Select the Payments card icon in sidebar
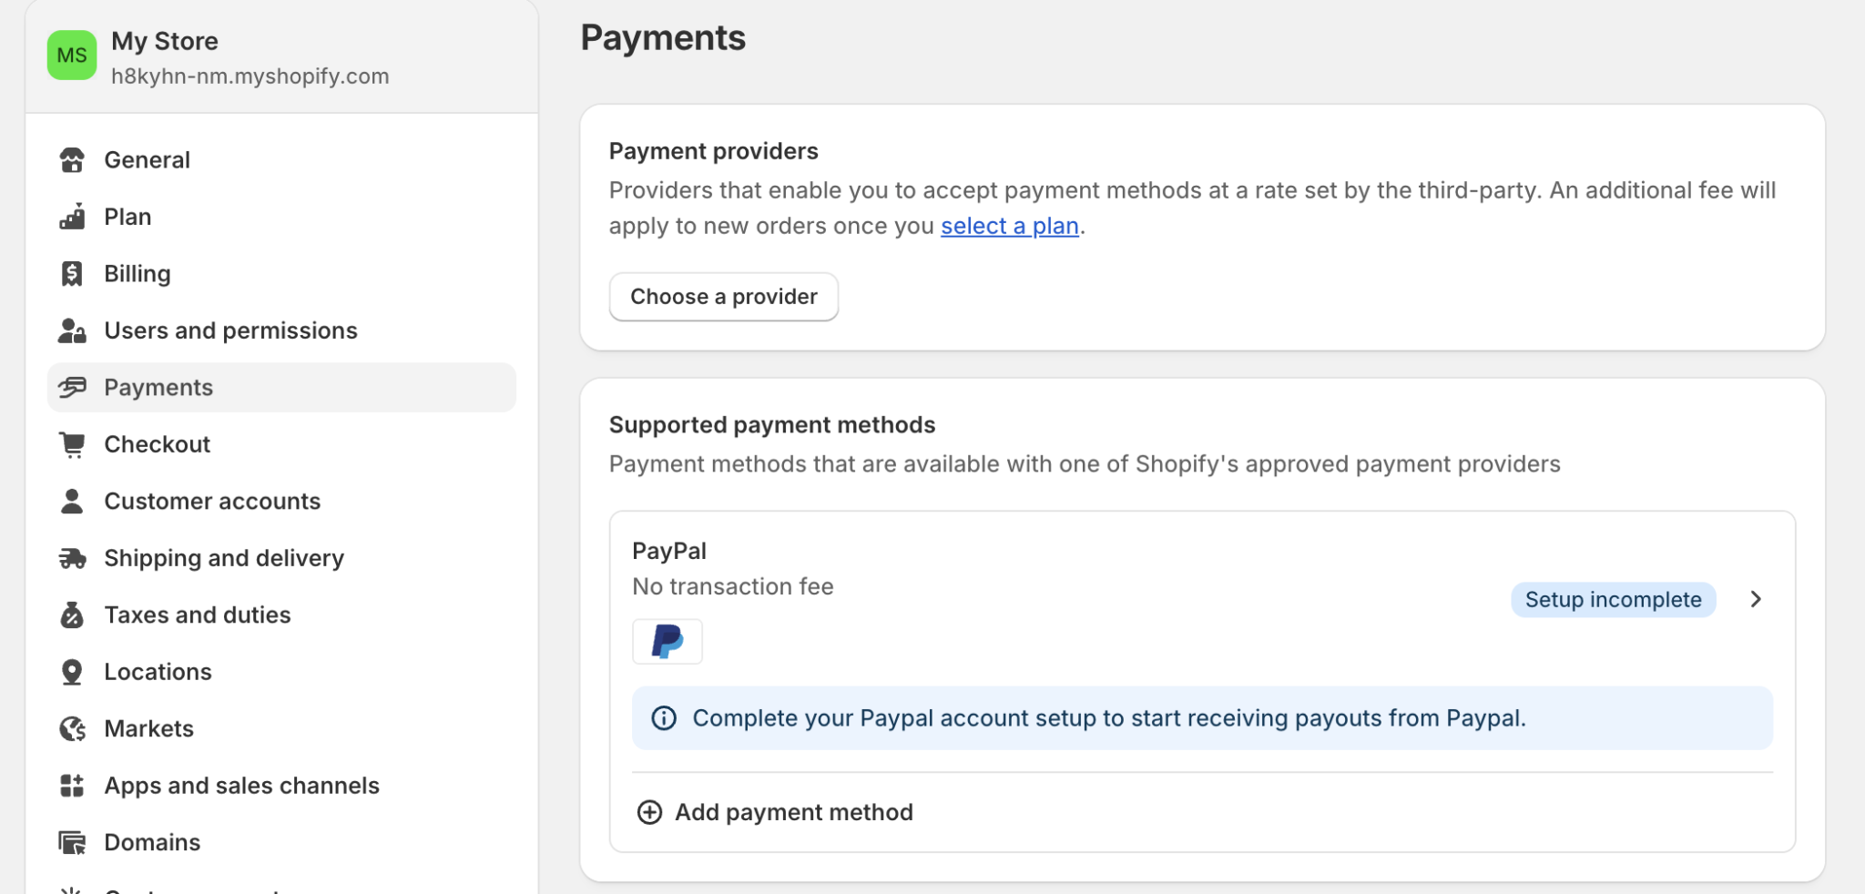This screenshot has width=1865, height=894. [72, 387]
